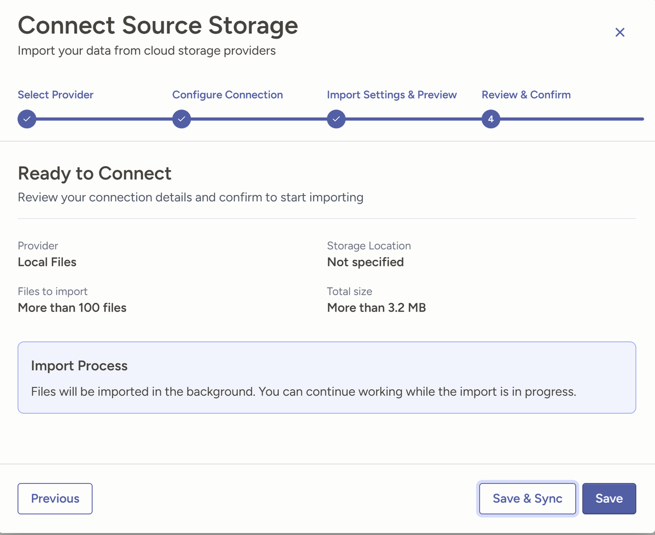Jump to the Configure Connection step label

click(x=227, y=95)
